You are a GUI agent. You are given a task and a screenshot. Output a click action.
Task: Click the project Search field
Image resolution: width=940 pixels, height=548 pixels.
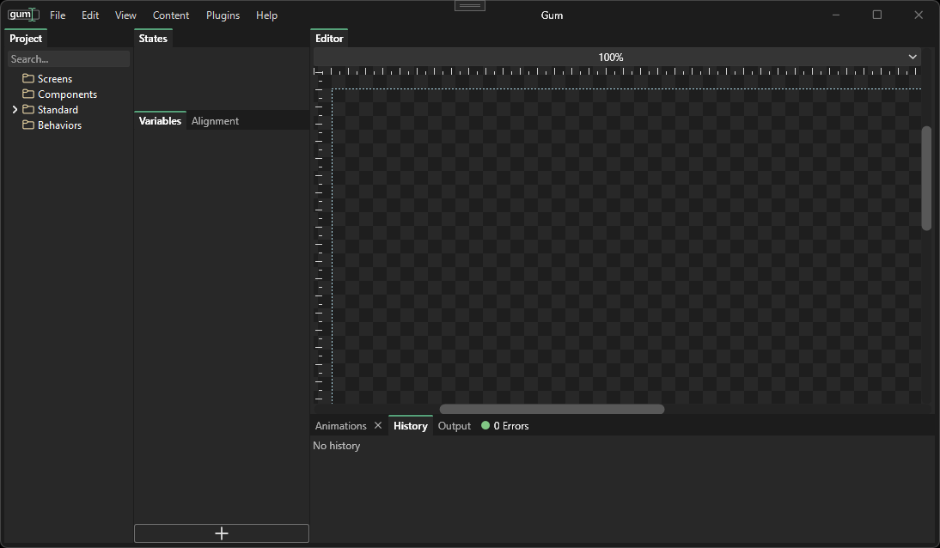click(69, 59)
